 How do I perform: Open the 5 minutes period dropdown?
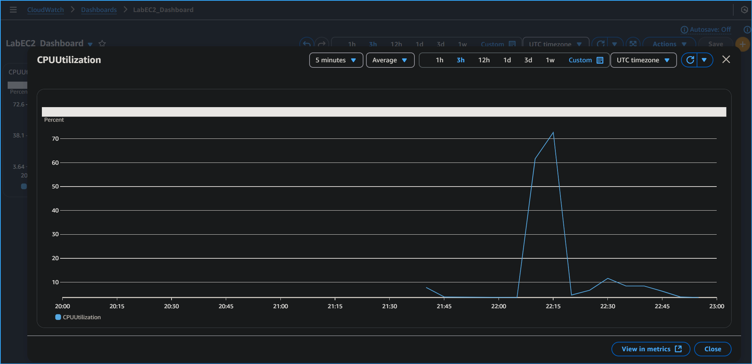[335, 60]
